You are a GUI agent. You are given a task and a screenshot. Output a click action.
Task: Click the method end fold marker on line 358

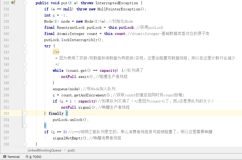[x=25, y=144]
